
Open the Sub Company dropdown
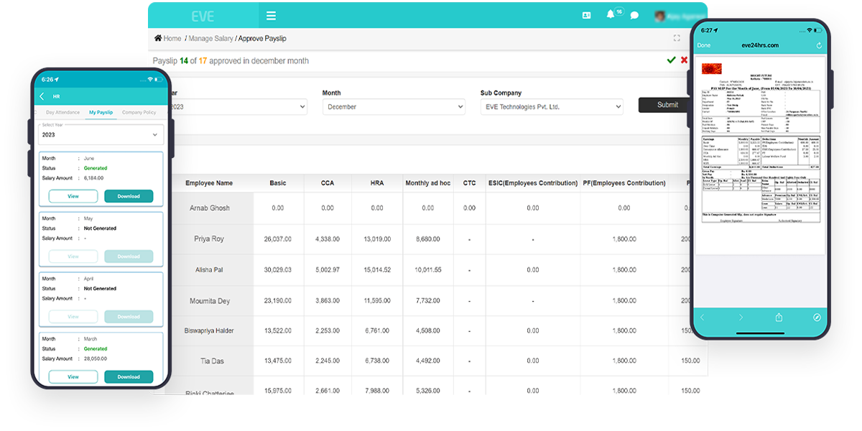[x=551, y=106]
